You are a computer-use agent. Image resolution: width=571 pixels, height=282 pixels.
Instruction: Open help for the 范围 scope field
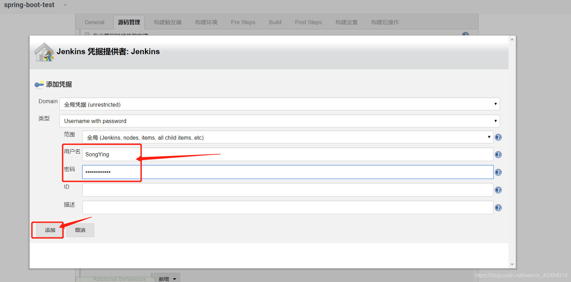coord(498,137)
